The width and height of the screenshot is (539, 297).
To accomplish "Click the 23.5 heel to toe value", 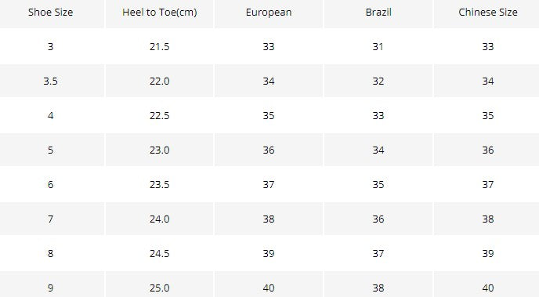I will (x=160, y=185).
